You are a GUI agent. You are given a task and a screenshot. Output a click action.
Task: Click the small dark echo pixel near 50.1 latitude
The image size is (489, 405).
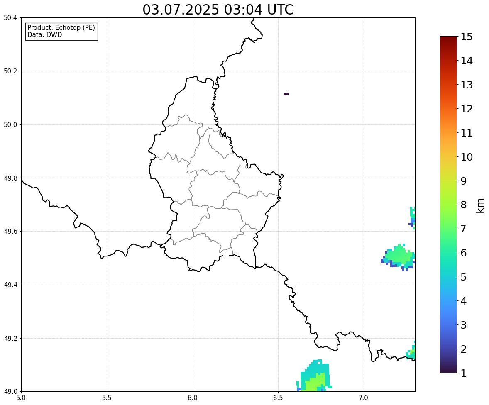pos(286,94)
